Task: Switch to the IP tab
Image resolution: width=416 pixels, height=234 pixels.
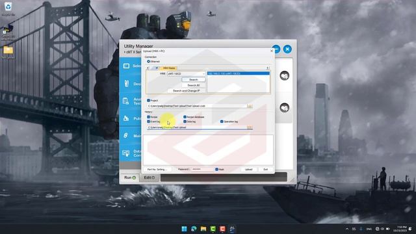Action: click(156, 68)
